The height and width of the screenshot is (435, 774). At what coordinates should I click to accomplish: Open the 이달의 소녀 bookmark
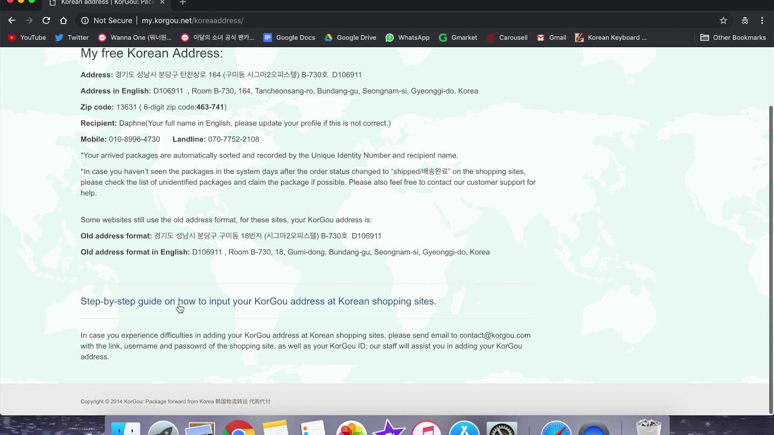tap(218, 37)
